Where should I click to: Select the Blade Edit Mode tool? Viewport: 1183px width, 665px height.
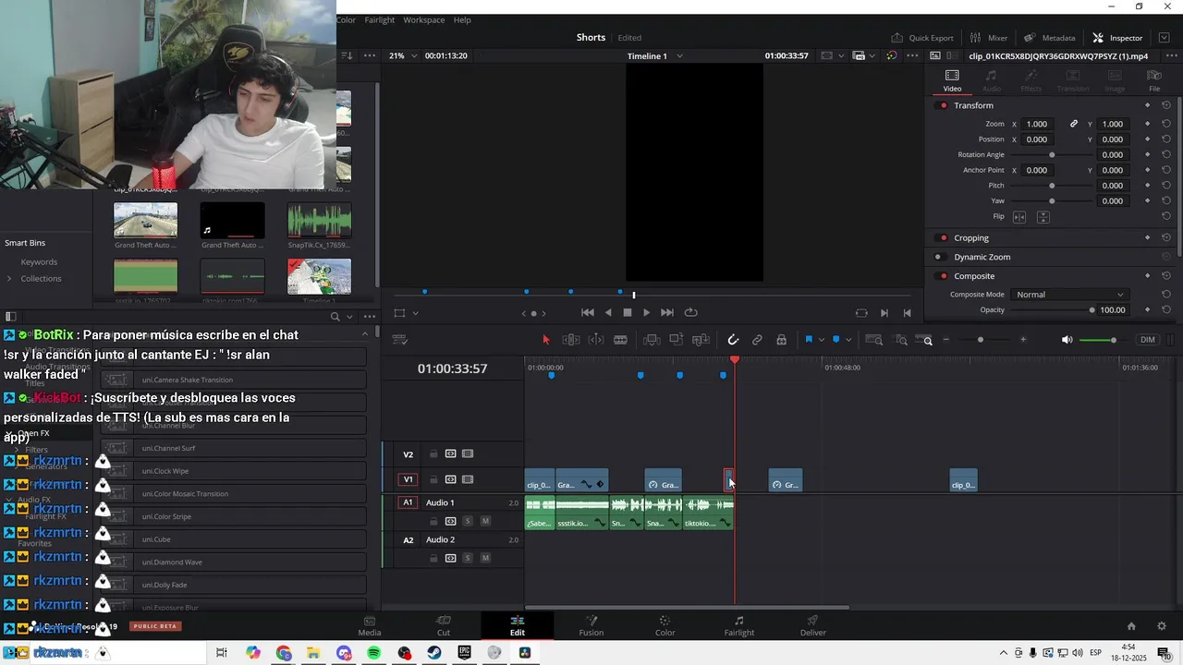620,340
